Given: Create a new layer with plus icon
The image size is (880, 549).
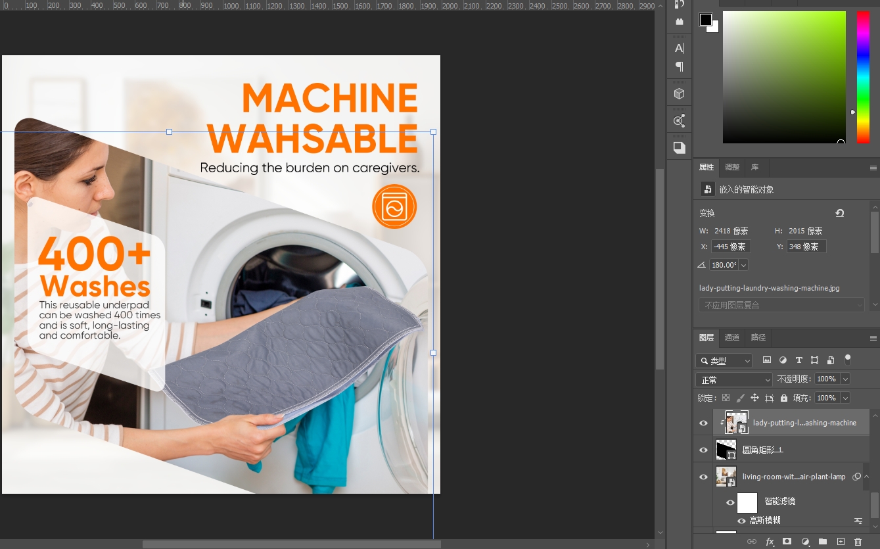Looking at the screenshot, I should (840, 541).
